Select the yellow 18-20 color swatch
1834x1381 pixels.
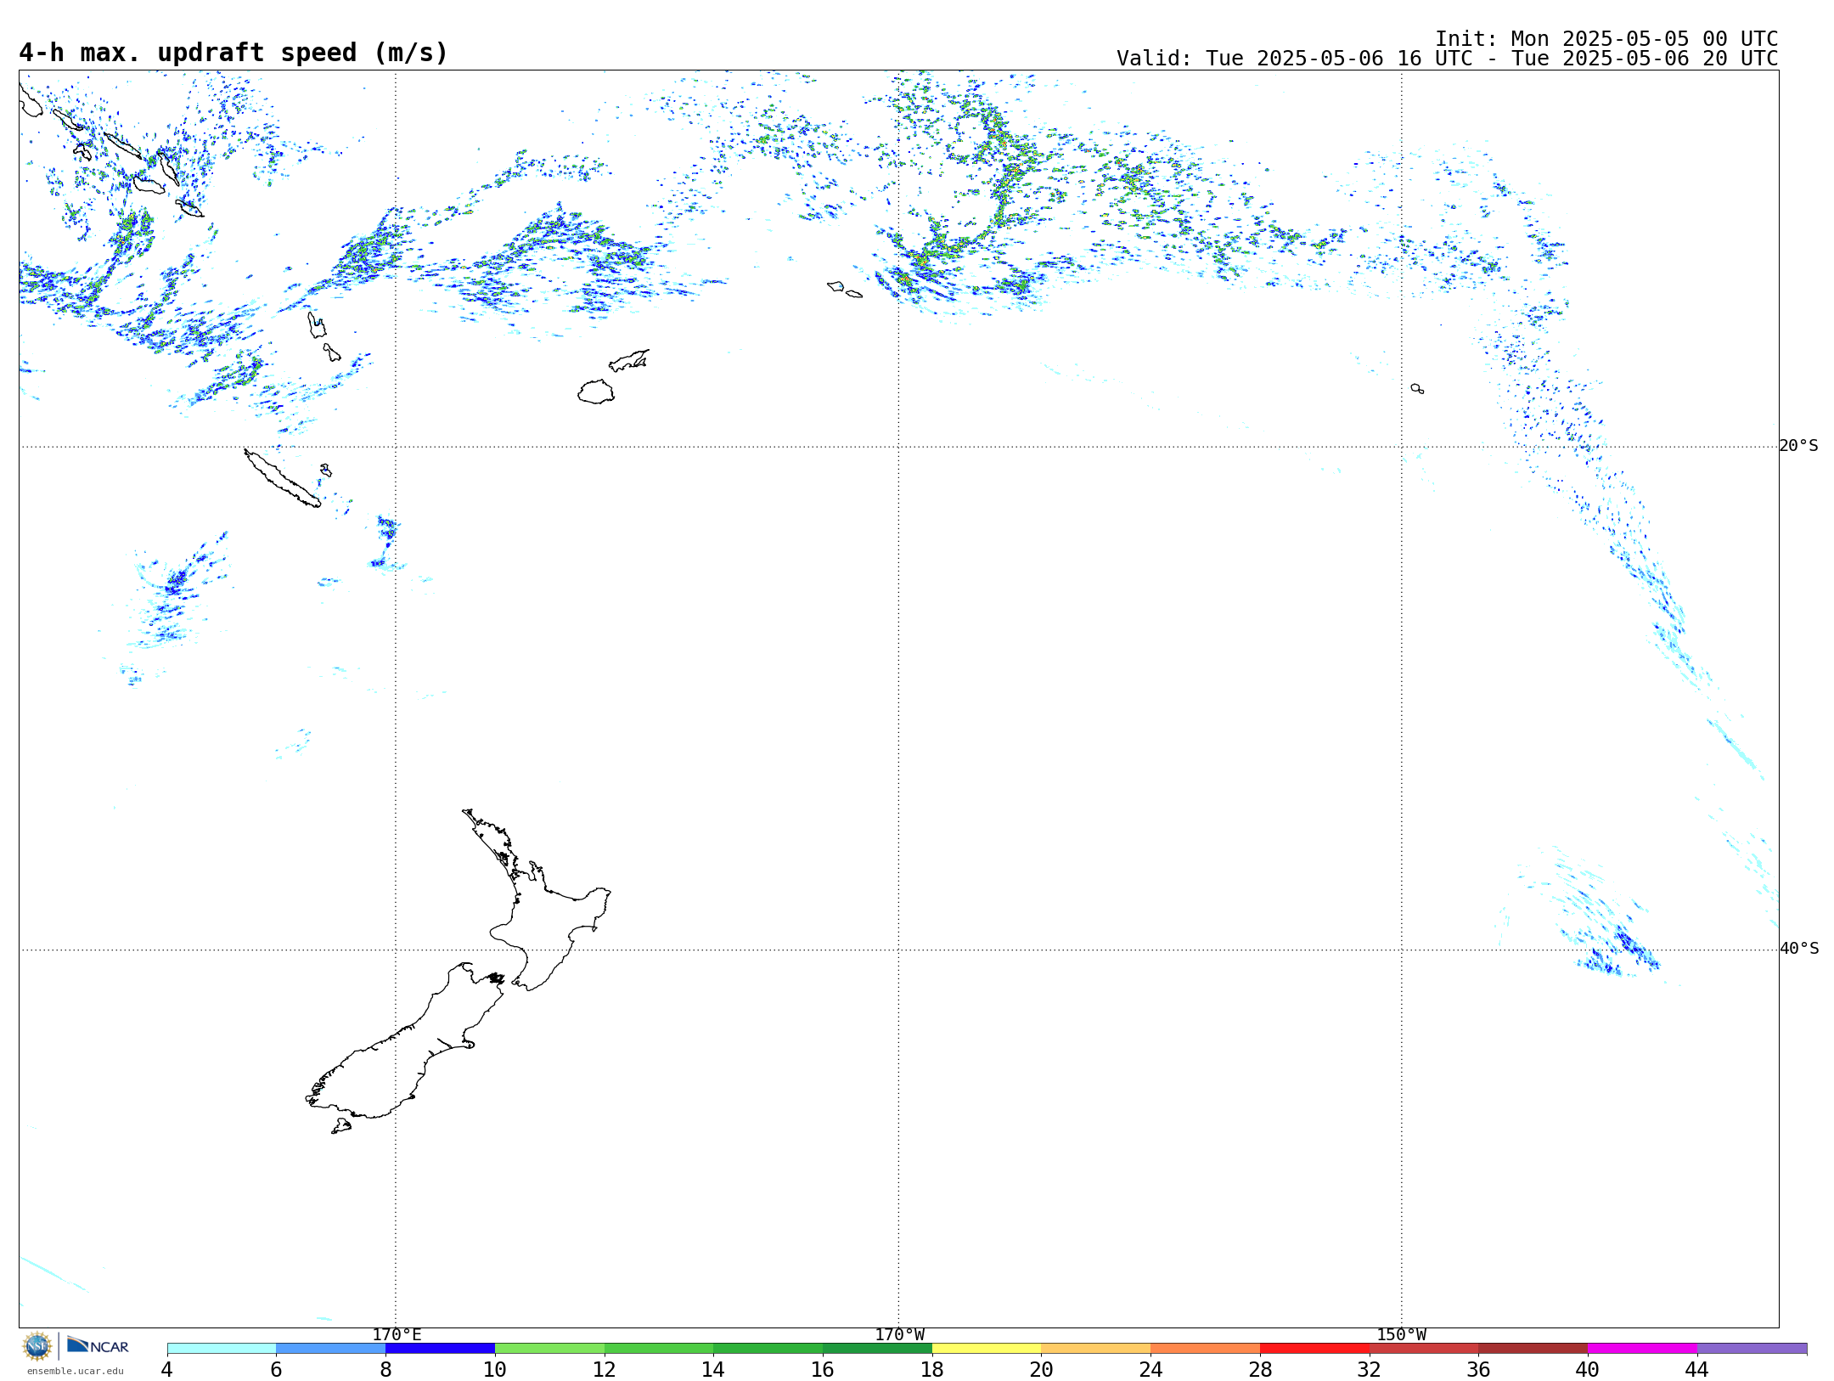point(987,1349)
